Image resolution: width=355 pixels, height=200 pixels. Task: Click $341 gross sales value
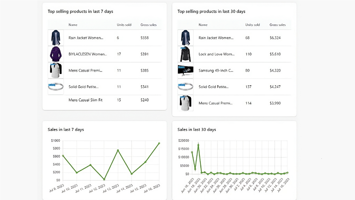pyautogui.click(x=144, y=87)
